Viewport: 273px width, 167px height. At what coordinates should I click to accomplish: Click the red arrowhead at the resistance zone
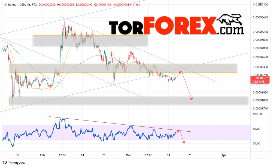[x=180, y=72]
